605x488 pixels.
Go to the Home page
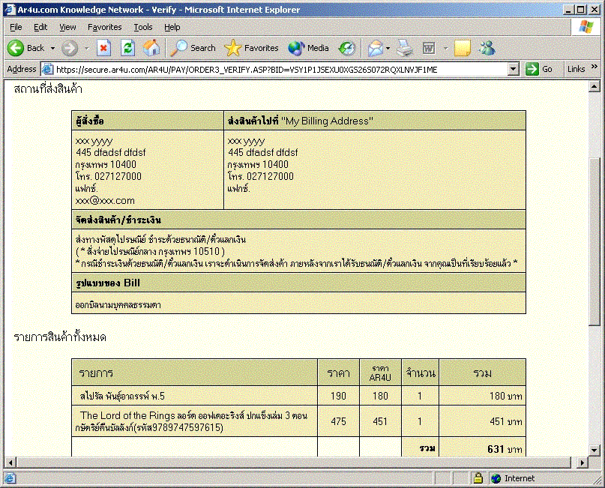tap(151, 48)
